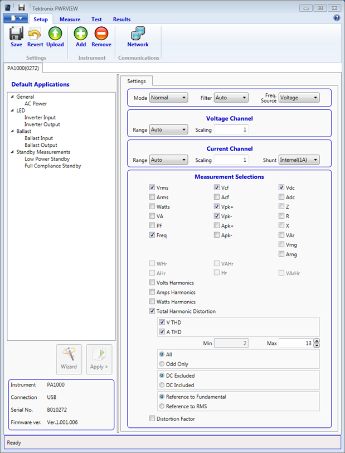Enable the Vrng checkbox

(281, 244)
